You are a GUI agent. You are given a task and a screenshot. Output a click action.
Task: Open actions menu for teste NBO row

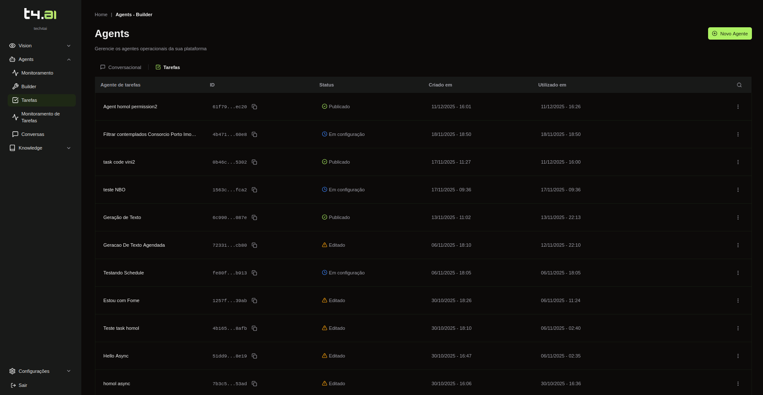(738, 190)
